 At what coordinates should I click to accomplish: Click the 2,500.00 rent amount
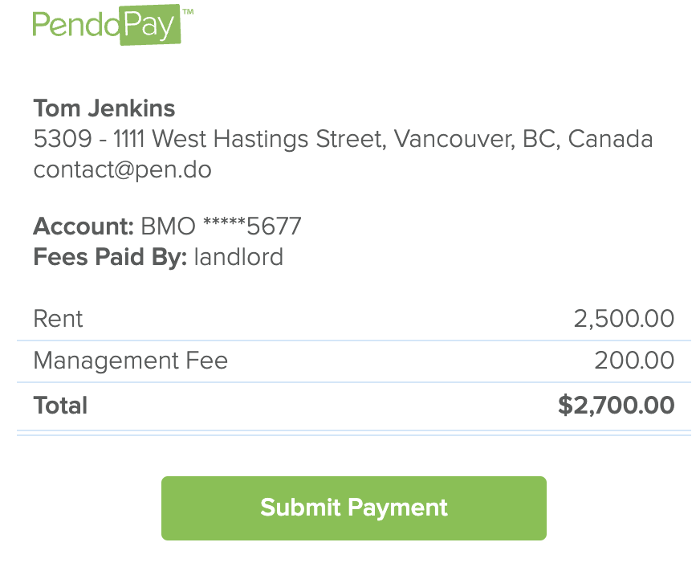(624, 319)
